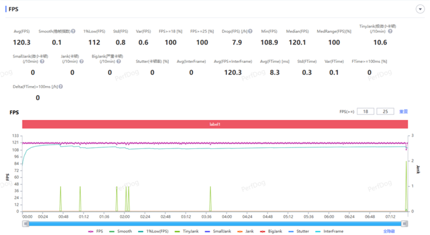Click the SmallJank help question mark

[42, 61]
